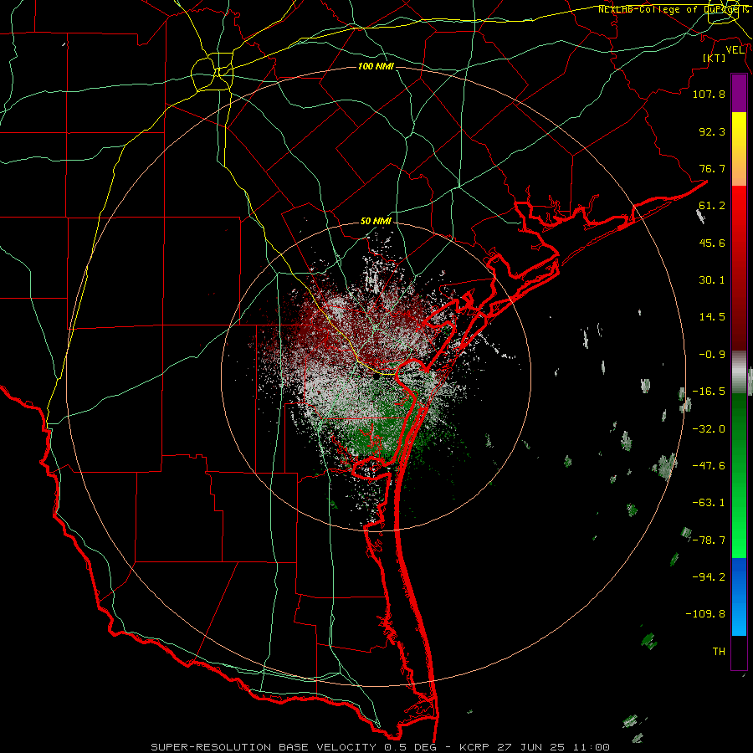This screenshot has height=753, width=753.
Task: Click the -47.6 velocity scale value
Action: click(709, 466)
